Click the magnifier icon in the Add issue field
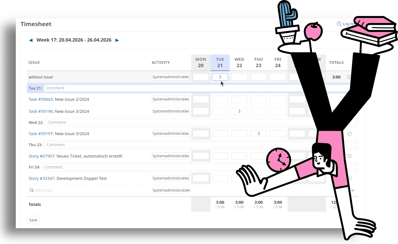398x244 pixels. pyautogui.click(x=32, y=190)
